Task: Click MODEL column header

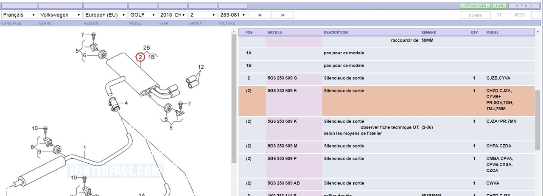Action: 492,33
